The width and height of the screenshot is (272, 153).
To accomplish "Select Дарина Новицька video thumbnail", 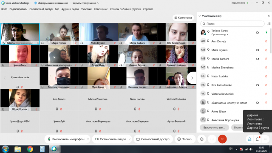I will [x=177, y=56].
